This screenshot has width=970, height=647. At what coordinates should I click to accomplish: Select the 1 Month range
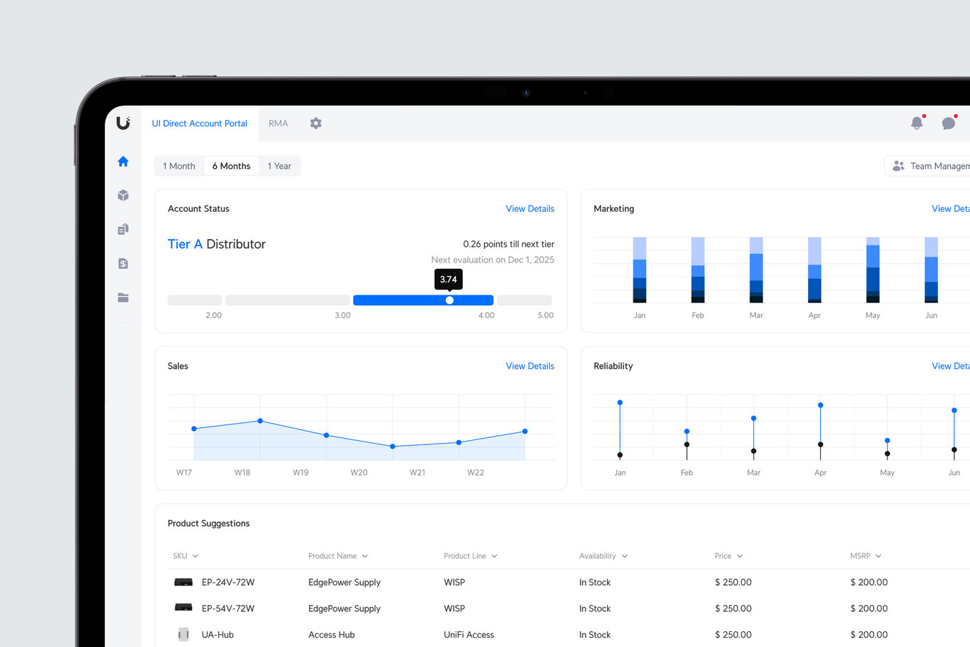pos(179,165)
